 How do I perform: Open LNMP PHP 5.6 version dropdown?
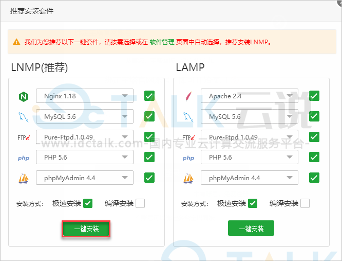tap(85, 157)
